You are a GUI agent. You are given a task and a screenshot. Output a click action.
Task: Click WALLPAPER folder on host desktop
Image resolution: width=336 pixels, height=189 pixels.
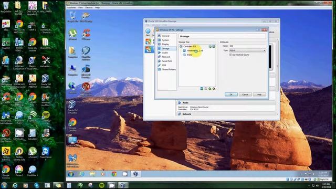coord(46,7)
